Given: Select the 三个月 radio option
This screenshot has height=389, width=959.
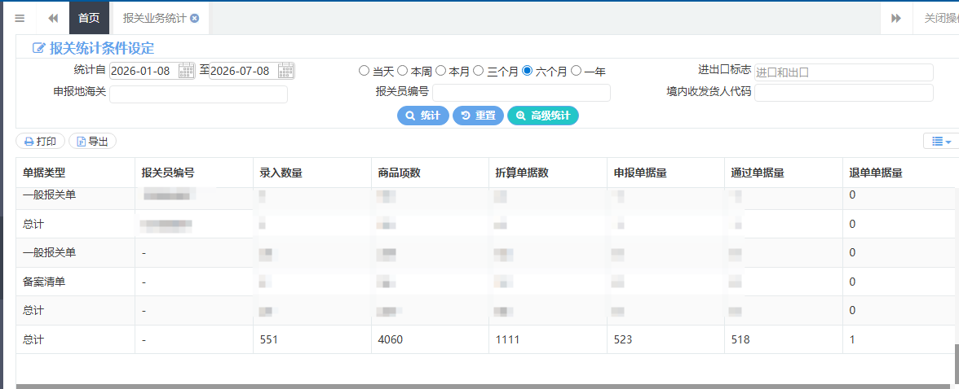Looking at the screenshot, I should (x=478, y=71).
